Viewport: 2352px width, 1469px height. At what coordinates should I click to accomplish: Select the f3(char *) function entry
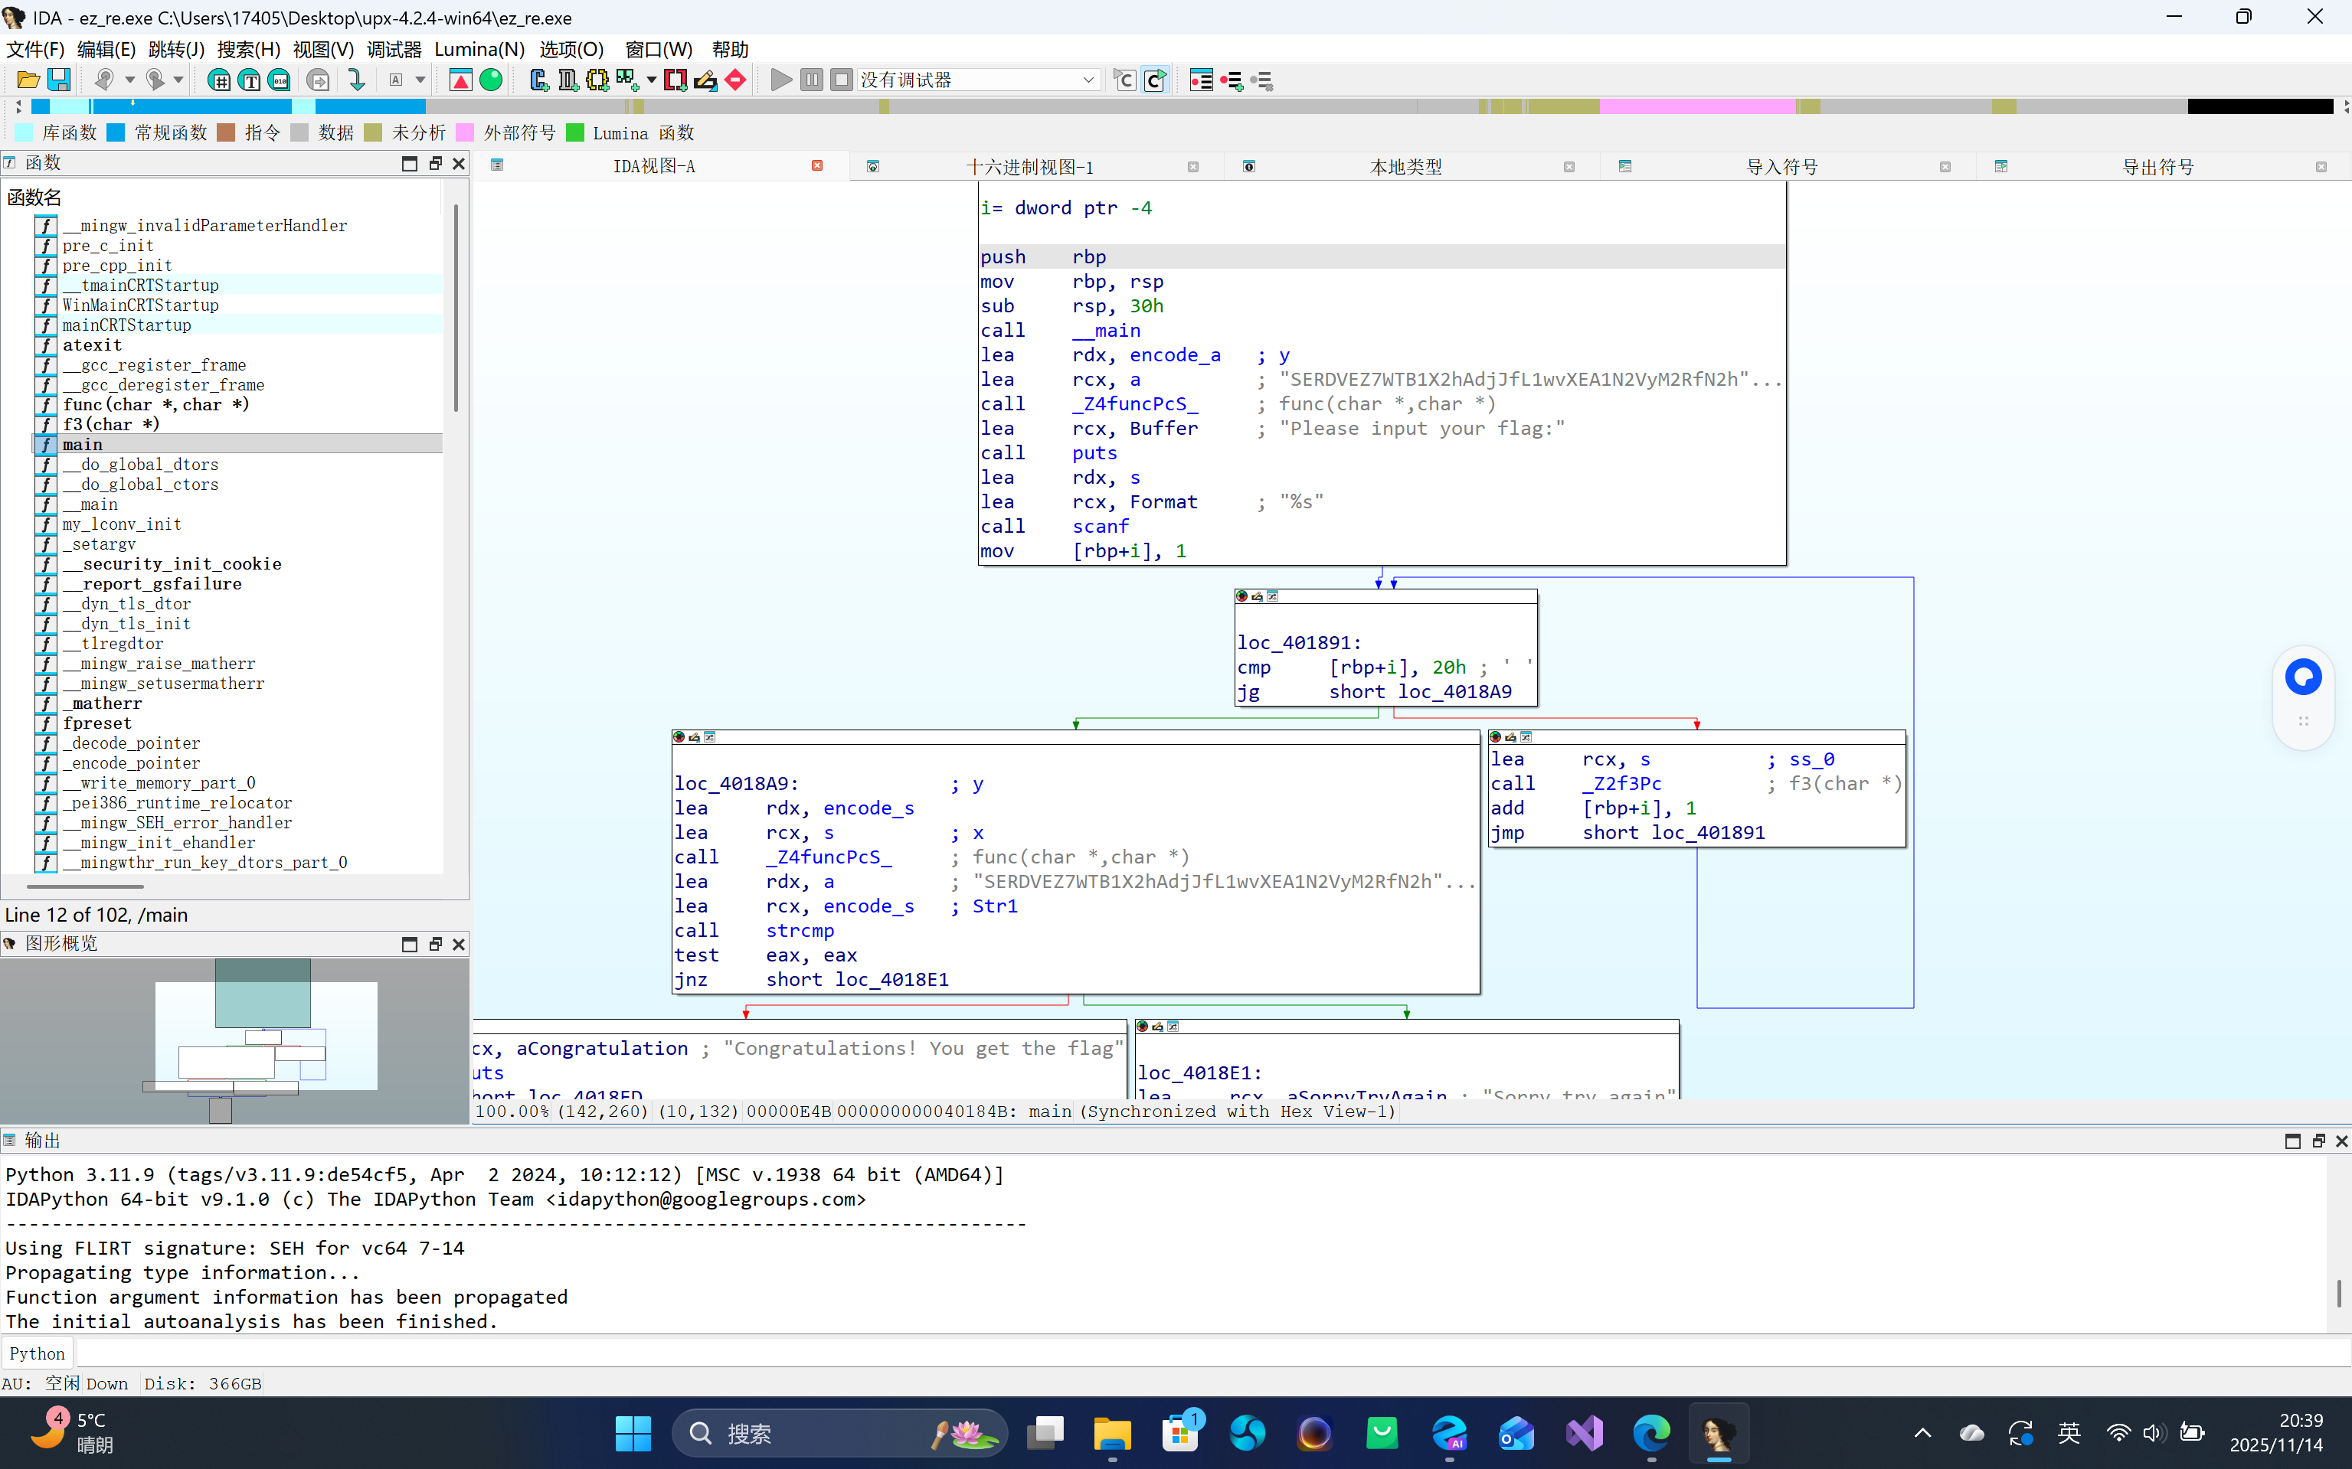point(111,425)
